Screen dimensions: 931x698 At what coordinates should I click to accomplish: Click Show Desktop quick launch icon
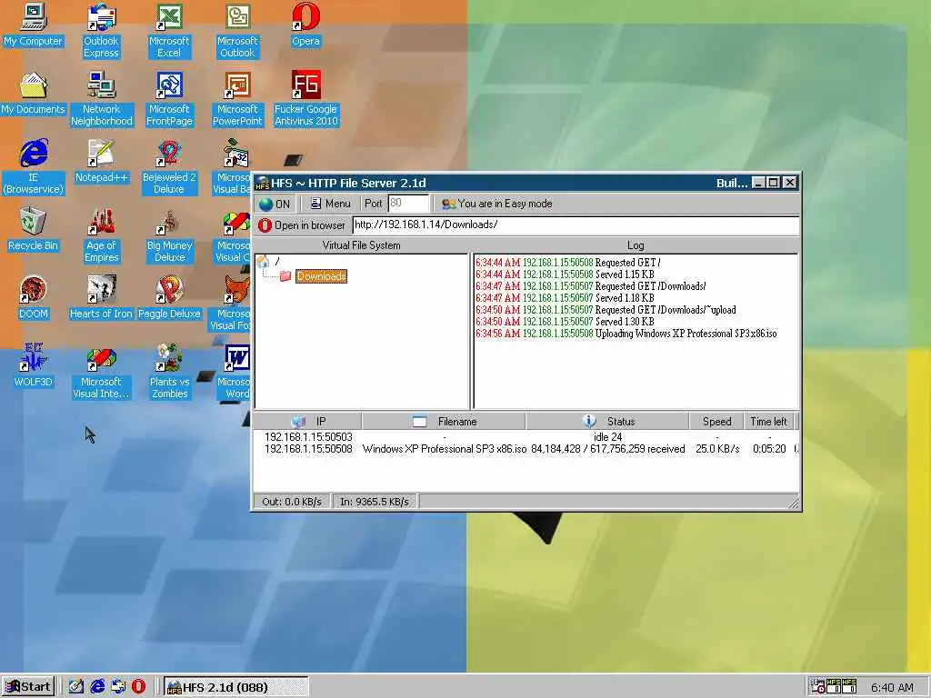point(76,687)
